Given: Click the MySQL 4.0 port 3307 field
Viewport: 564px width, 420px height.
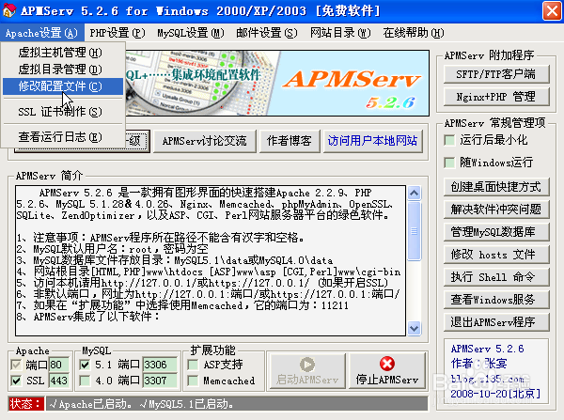Looking at the screenshot, I should tap(160, 381).
